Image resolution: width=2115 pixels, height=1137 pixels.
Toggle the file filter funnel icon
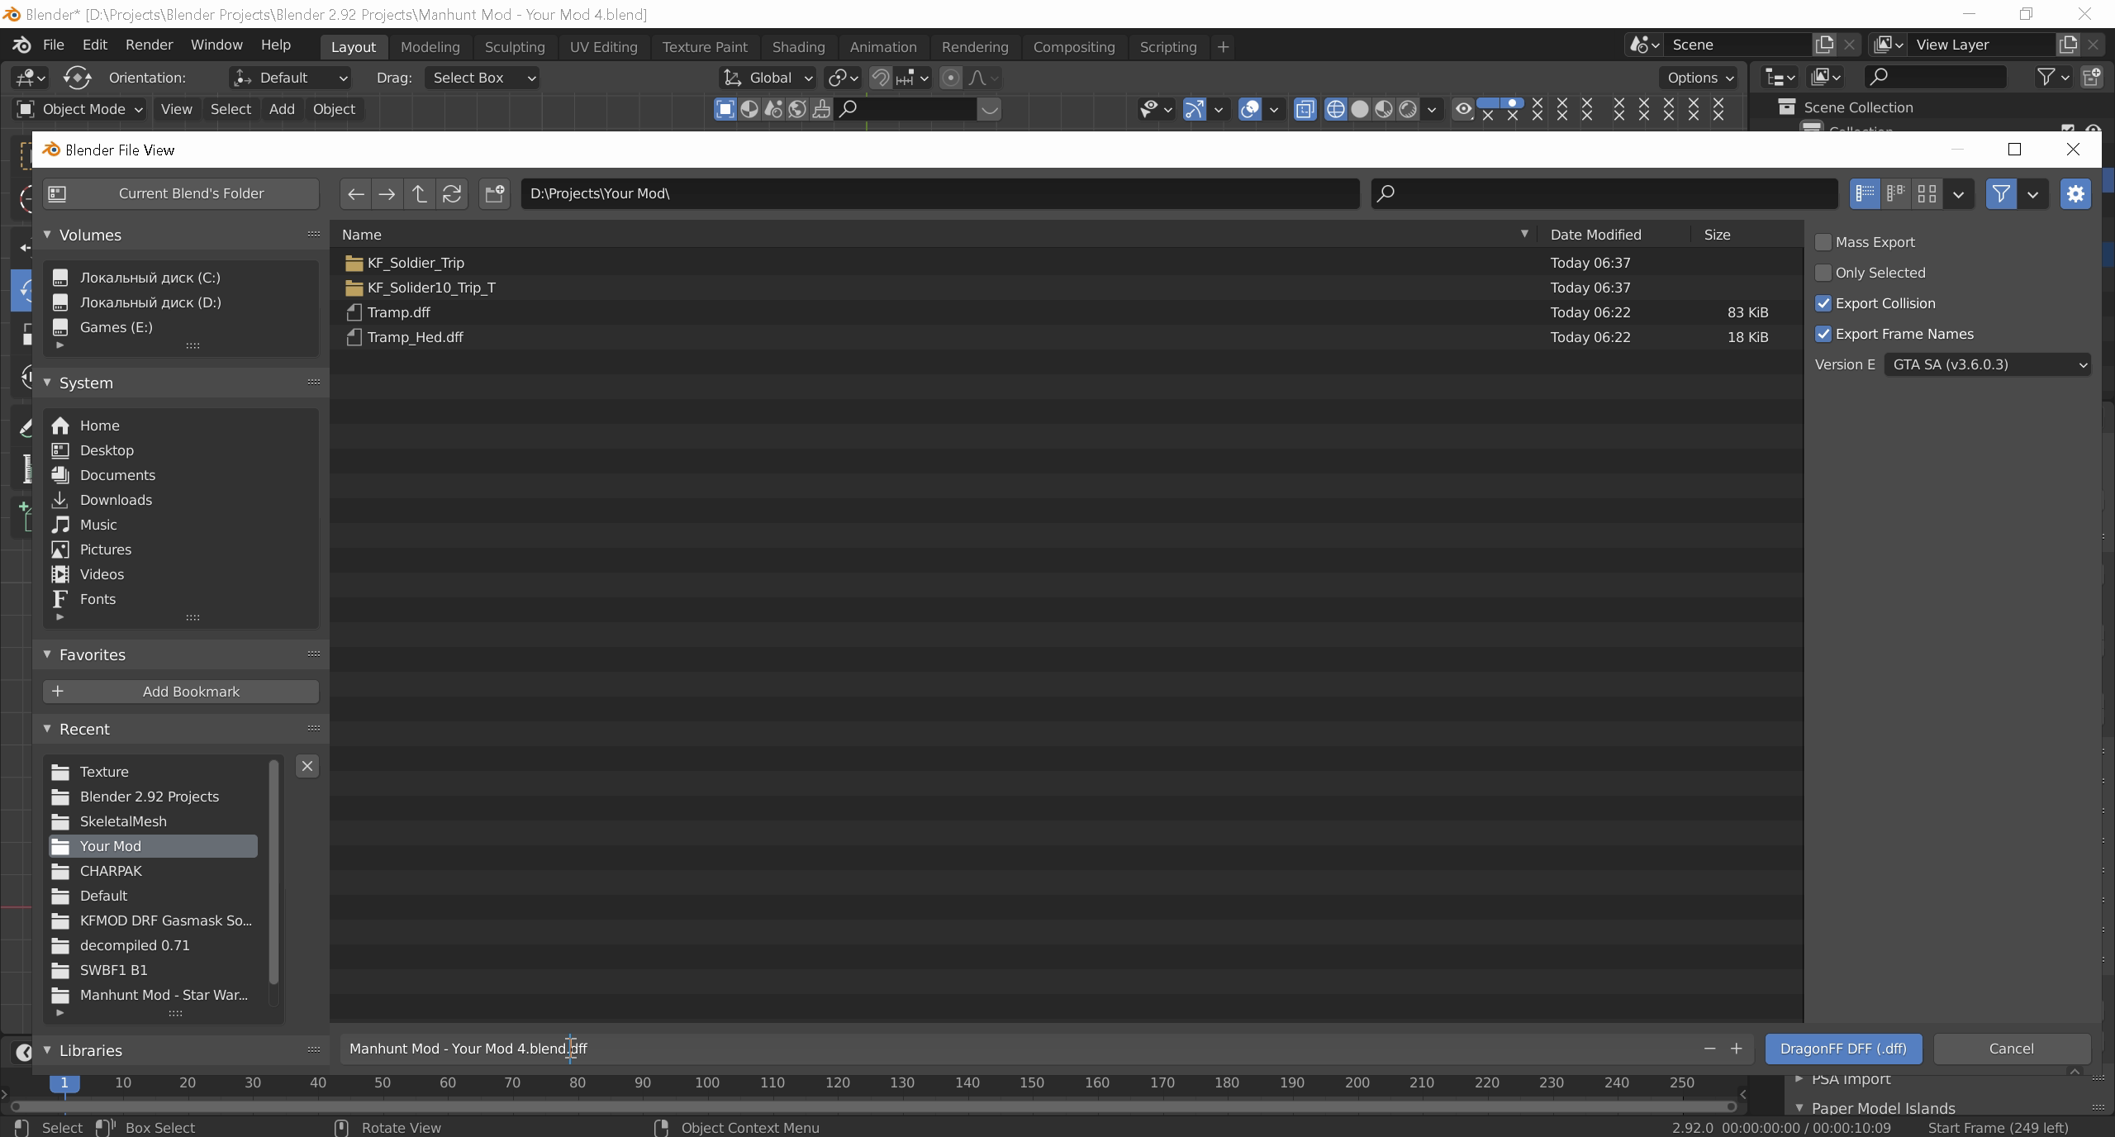click(x=2000, y=193)
